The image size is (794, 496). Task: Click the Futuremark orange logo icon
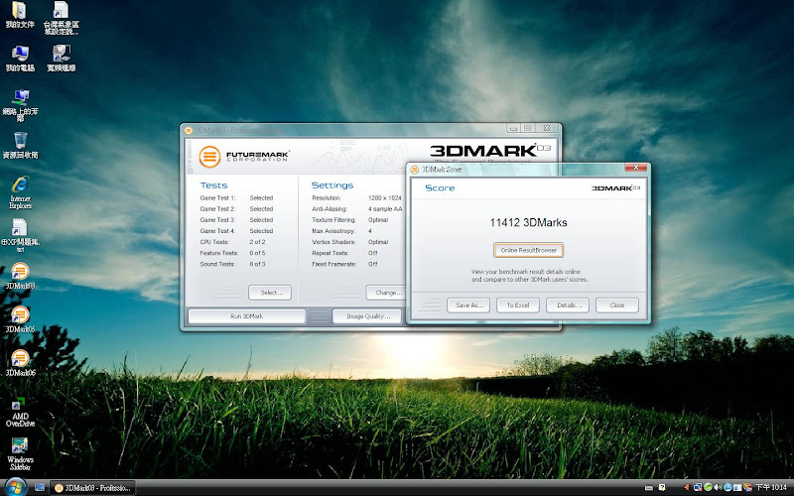coord(209,157)
